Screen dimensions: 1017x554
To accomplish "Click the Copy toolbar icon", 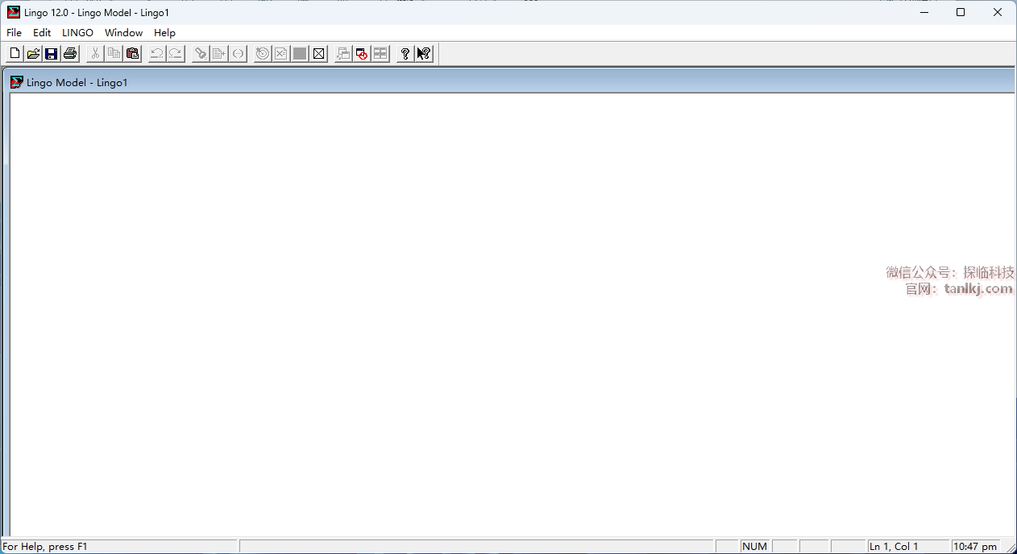I will click(x=114, y=54).
